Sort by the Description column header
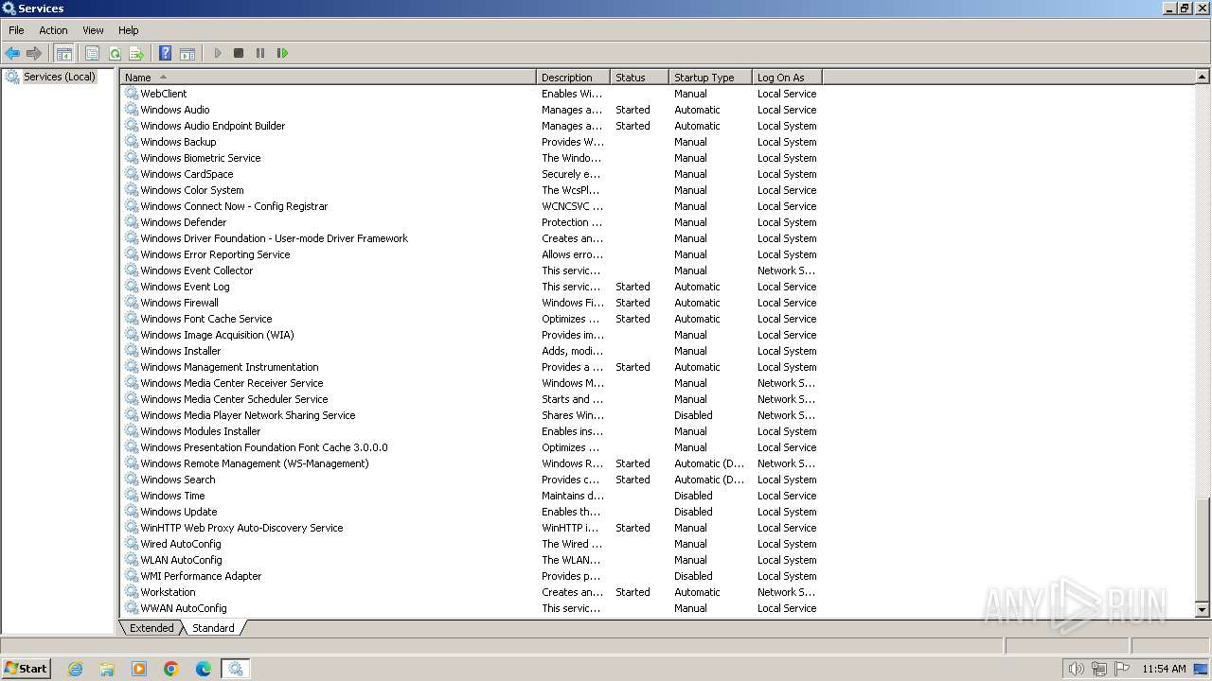 [573, 78]
